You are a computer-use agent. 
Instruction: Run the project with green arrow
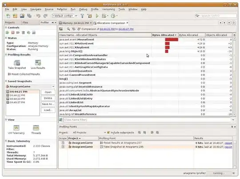pos(97,16)
